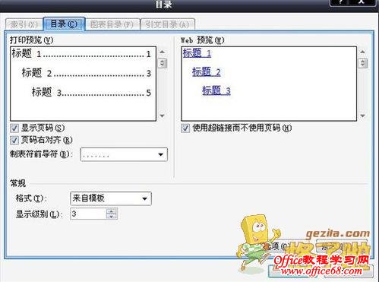The image size is (379, 282).
Task: Click the 标题 1 entry in print preview
Action: coord(81,54)
